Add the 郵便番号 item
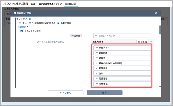Viewport: 173px width, 106px height. click(122, 68)
